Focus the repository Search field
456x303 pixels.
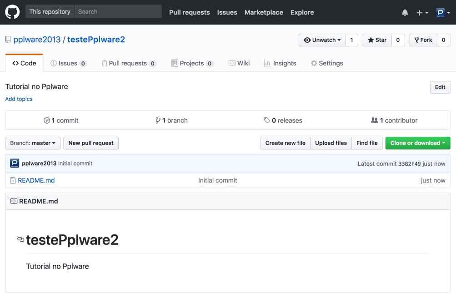coord(118,12)
